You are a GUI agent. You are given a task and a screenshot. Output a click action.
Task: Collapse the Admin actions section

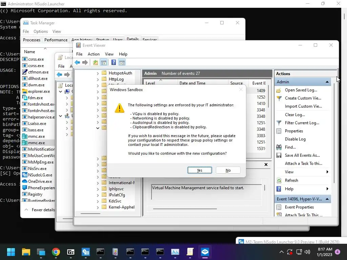[327, 82]
